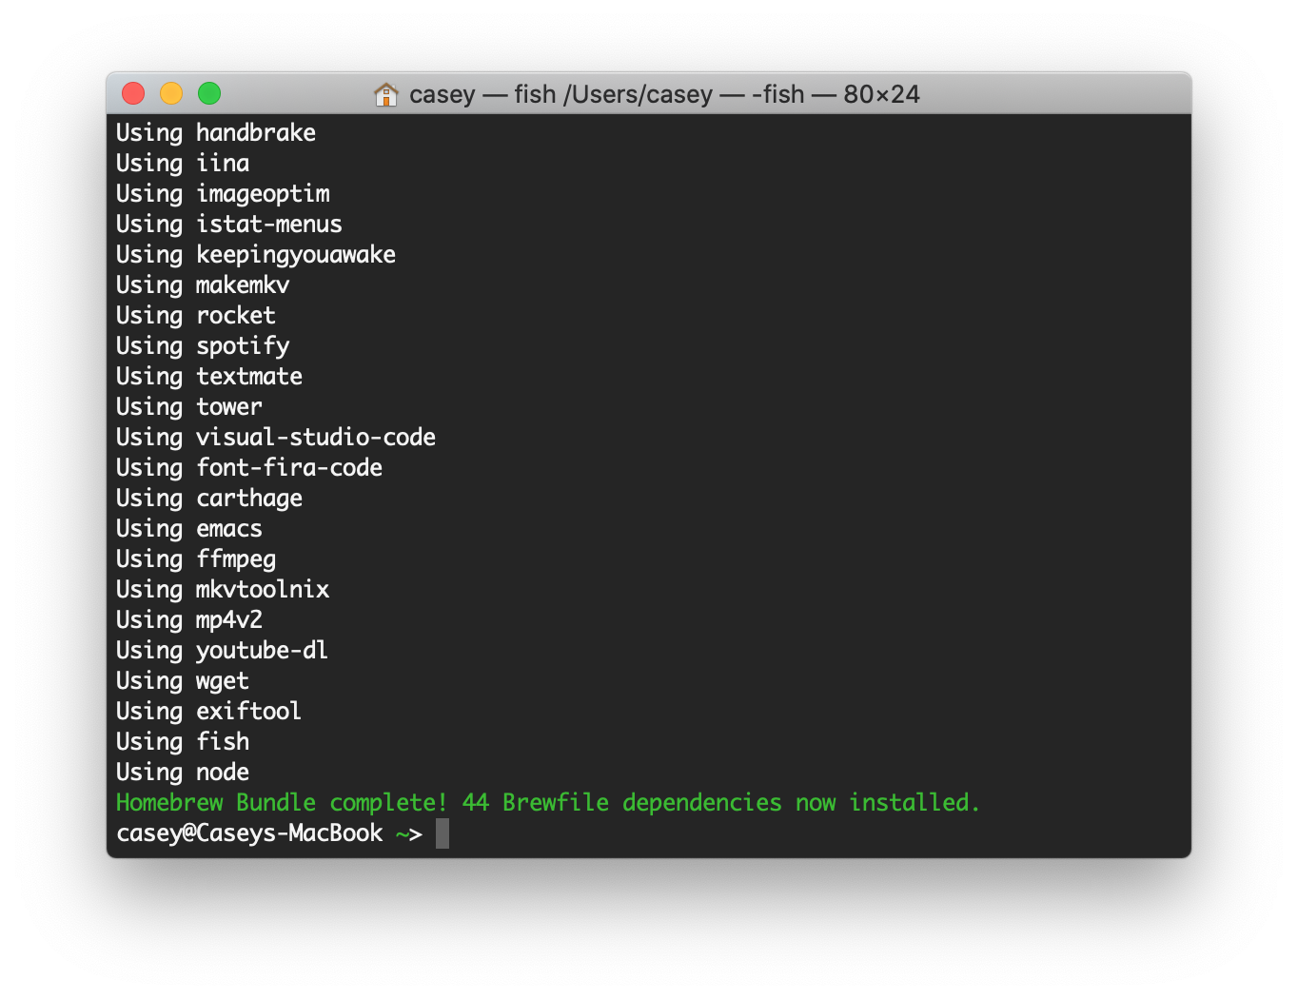Click the window title text 'casey — fish'

point(482,94)
